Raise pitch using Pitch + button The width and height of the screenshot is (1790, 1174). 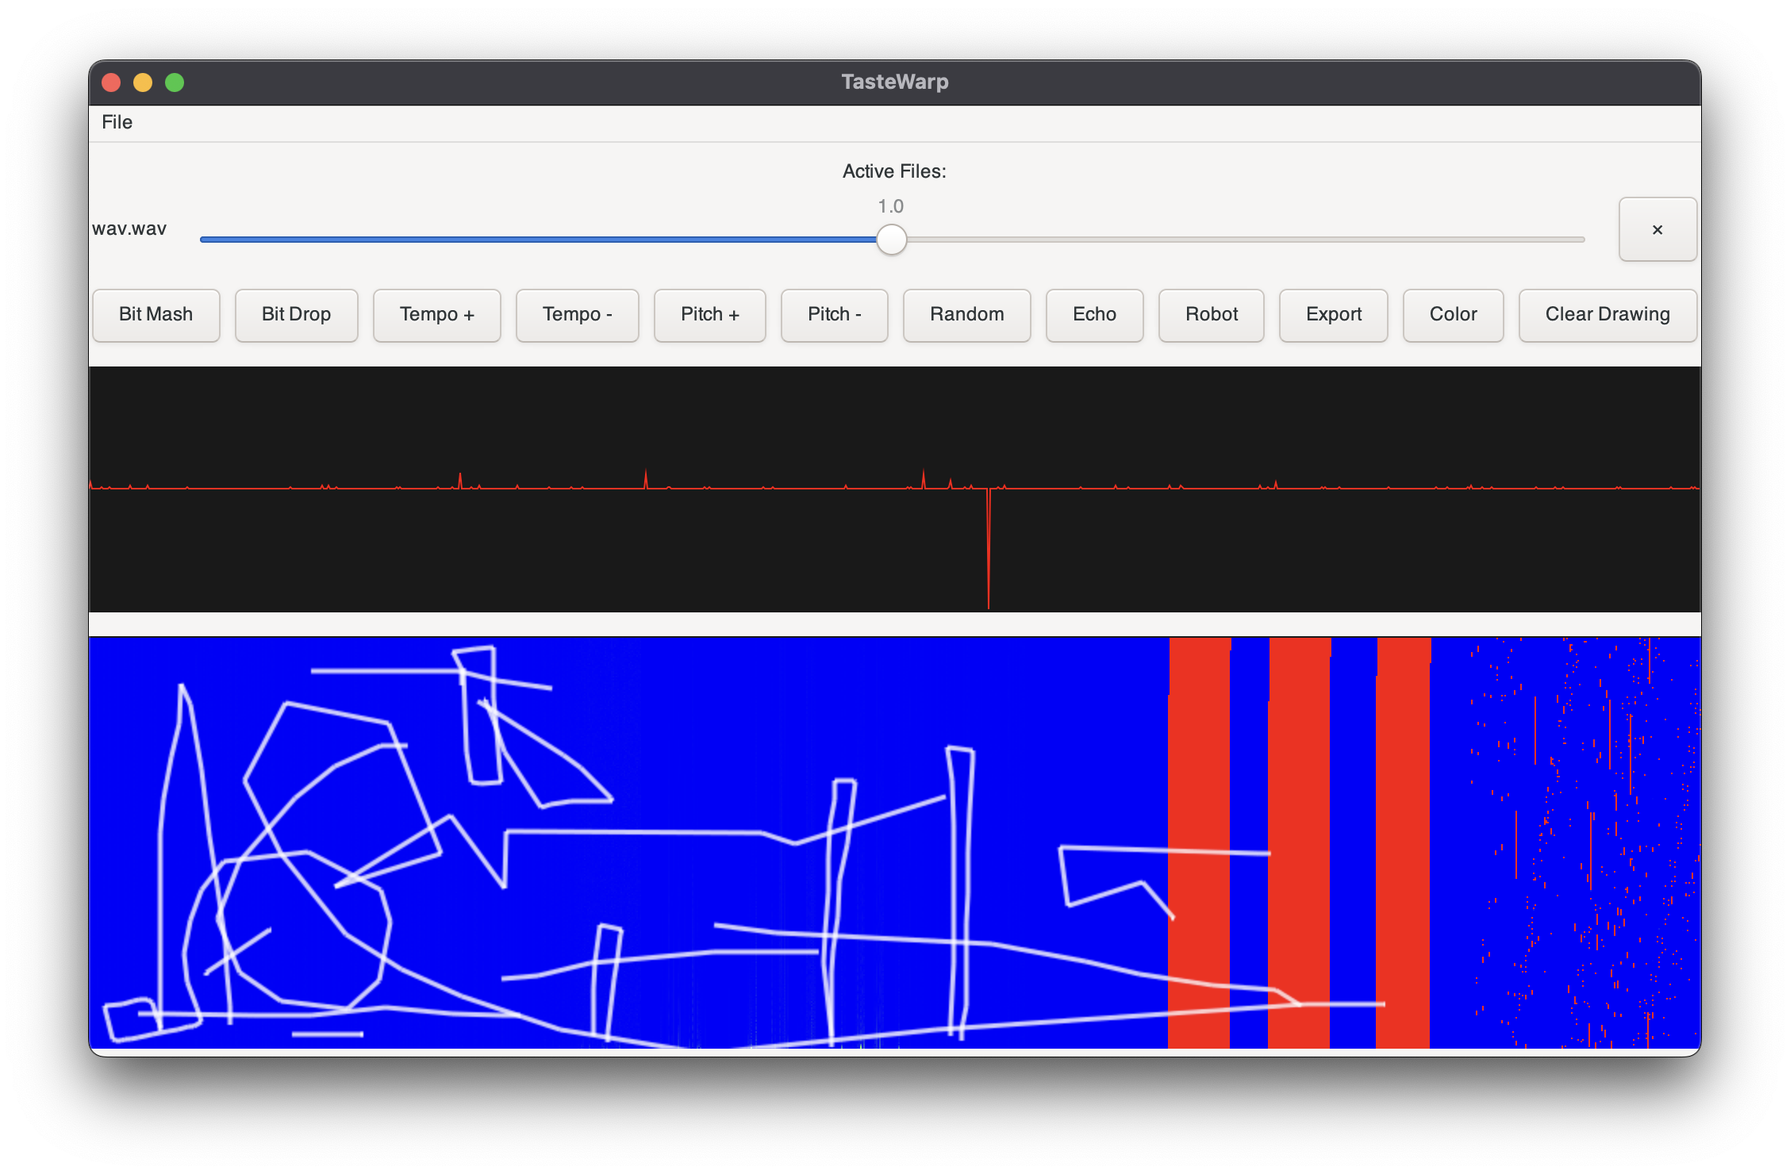709,315
